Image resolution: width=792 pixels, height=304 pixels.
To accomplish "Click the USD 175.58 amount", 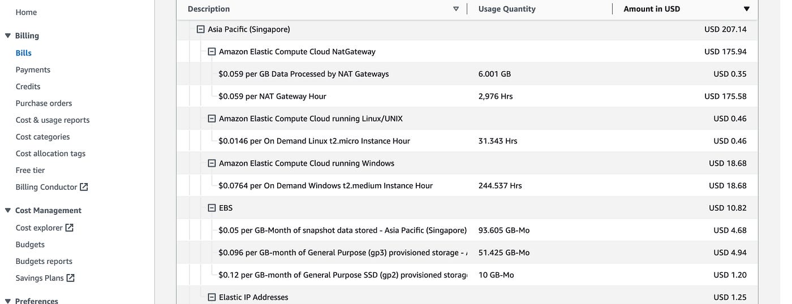I will click(725, 97).
